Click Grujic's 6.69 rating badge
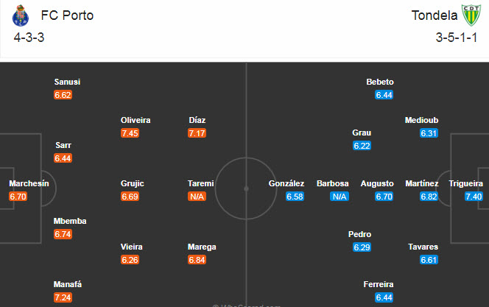Viewport: 489px width, 307px height. point(130,197)
